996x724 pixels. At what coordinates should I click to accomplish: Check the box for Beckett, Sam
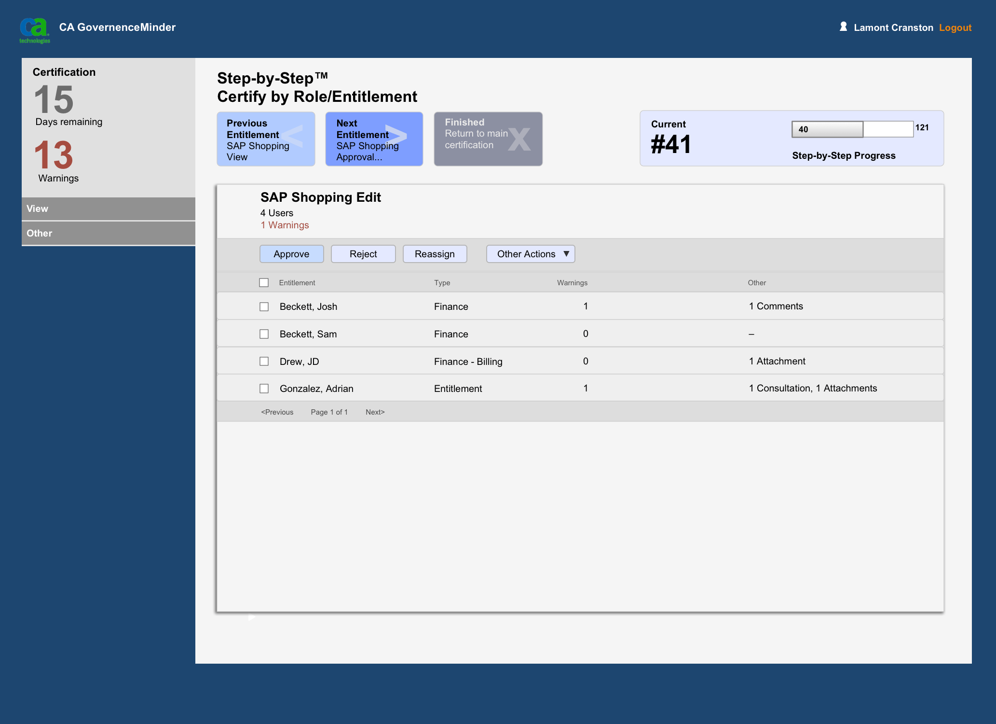click(x=264, y=334)
